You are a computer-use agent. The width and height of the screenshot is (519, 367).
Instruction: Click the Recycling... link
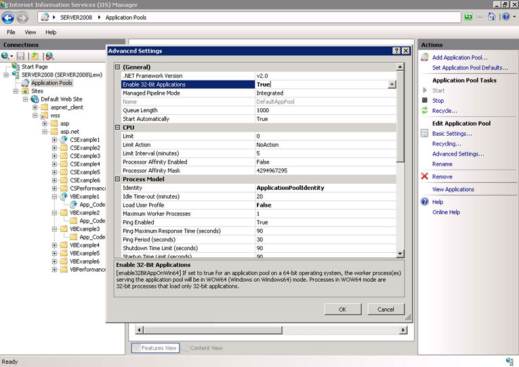tap(447, 143)
